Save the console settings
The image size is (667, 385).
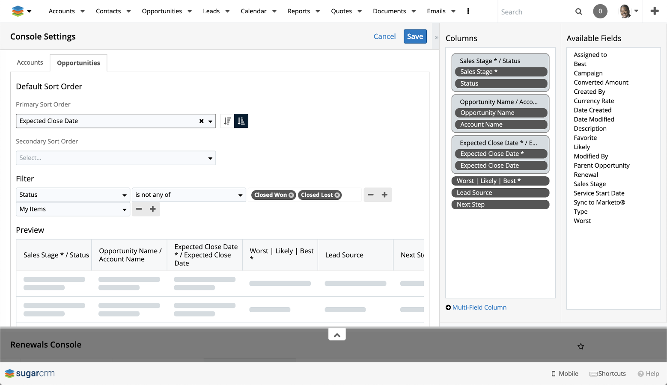click(x=415, y=36)
